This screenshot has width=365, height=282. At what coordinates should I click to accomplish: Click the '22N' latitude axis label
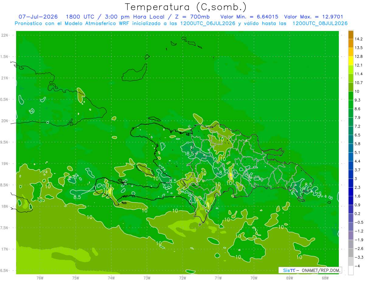click(x=5, y=35)
